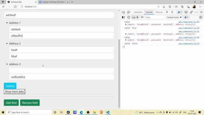Open DevTools feedback icon
Image resolution: width=204 pixels, height=115 pixels.
coord(191,12)
